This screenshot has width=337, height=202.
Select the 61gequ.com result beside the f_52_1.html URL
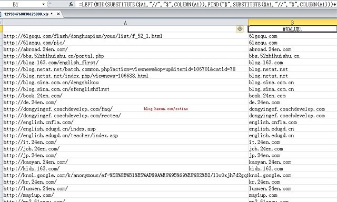coord(293,36)
